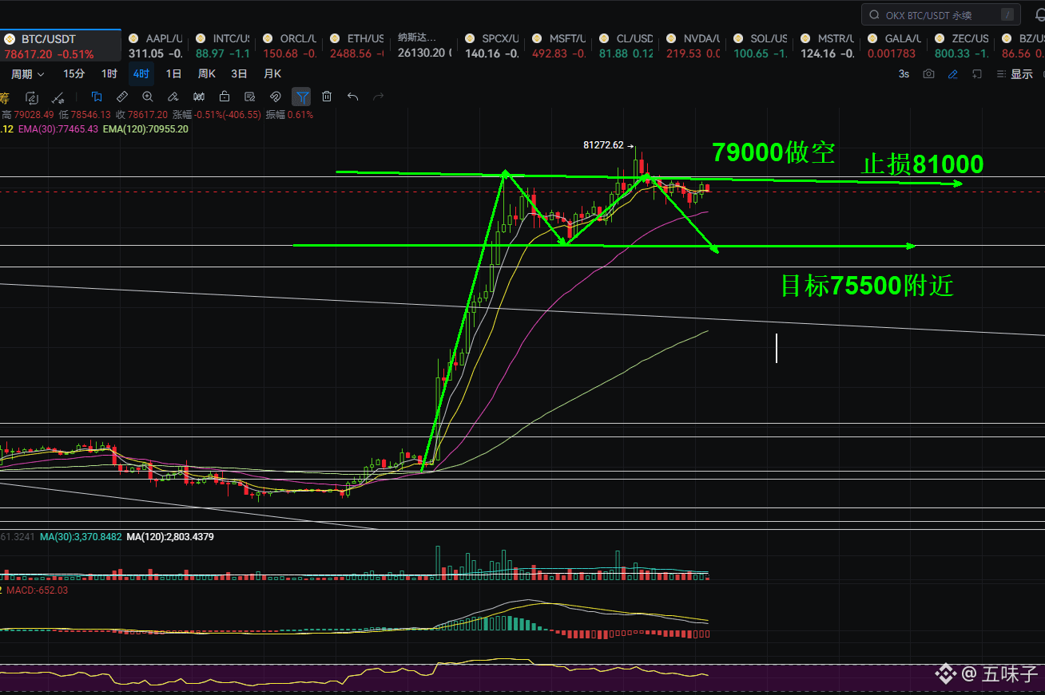Image resolution: width=1045 pixels, height=695 pixels.
Task: Select the eraser tool icon
Action: click(x=173, y=97)
